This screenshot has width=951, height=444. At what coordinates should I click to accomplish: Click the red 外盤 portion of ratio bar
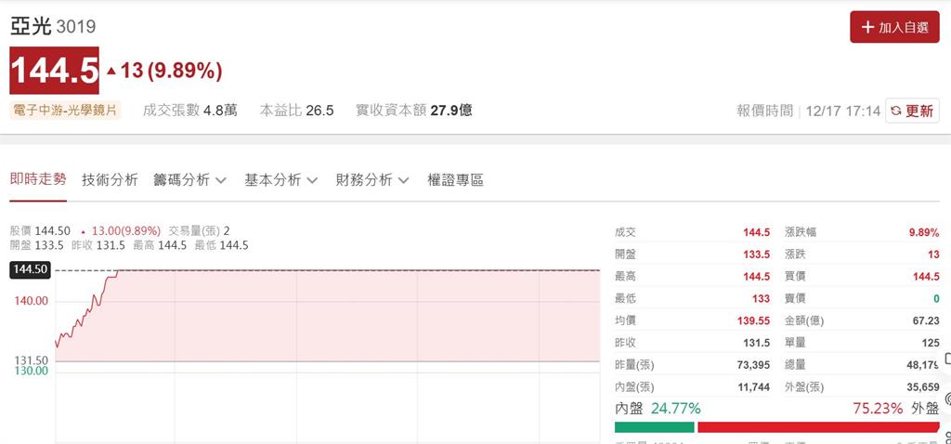(x=818, y=427)
